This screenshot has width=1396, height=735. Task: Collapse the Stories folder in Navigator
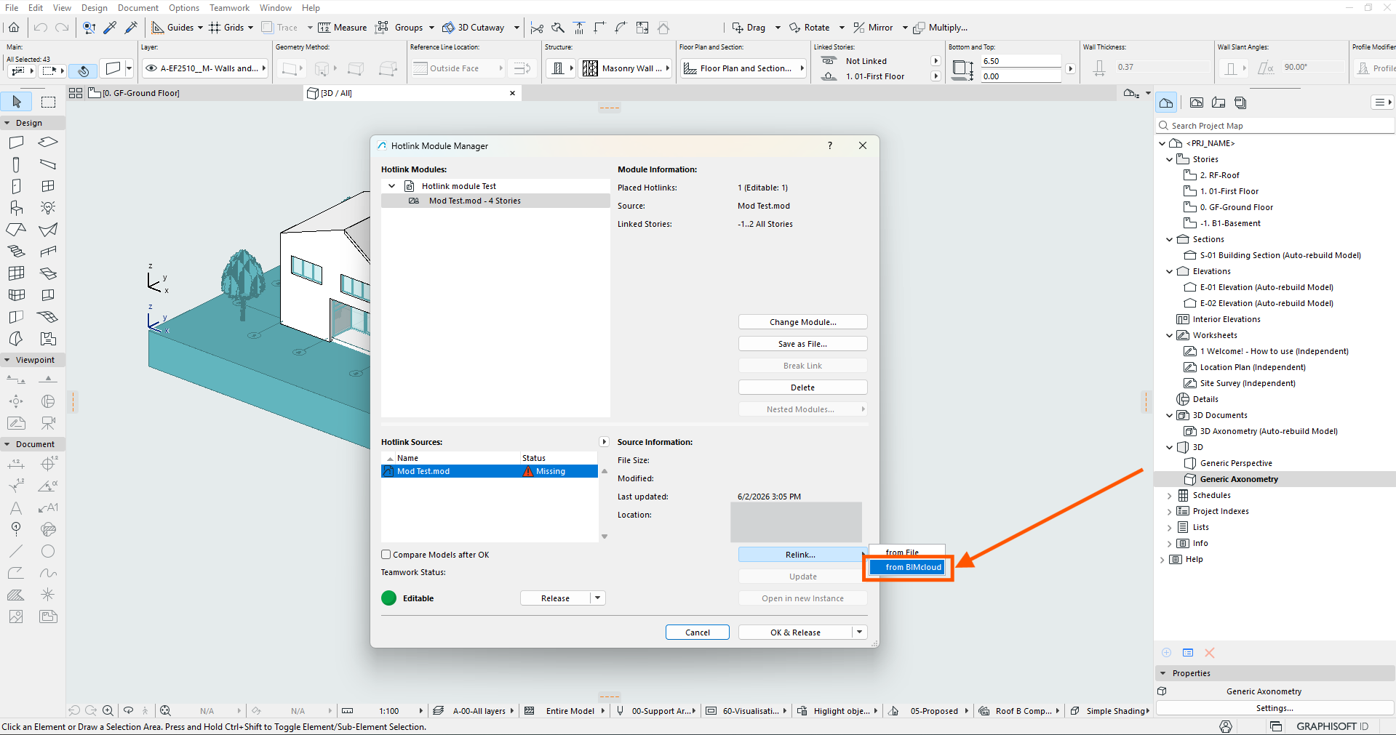[1170, 159]
